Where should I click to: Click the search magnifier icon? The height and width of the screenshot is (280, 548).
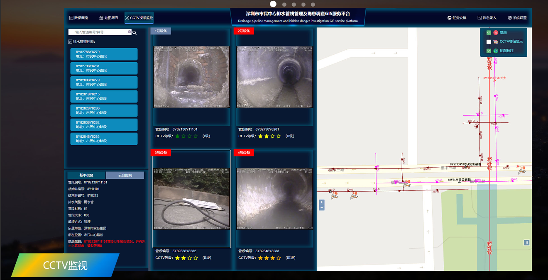tap(135, 32)
